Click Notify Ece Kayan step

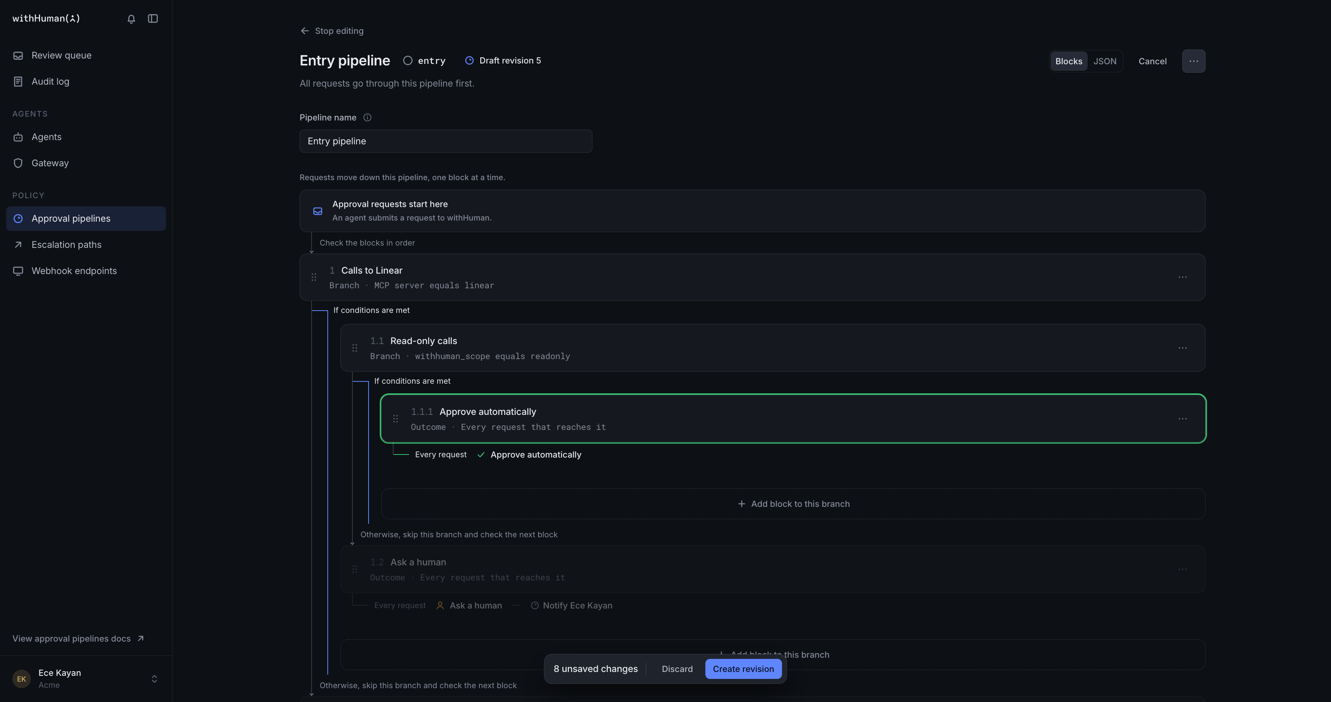click(x=572, y=605)
